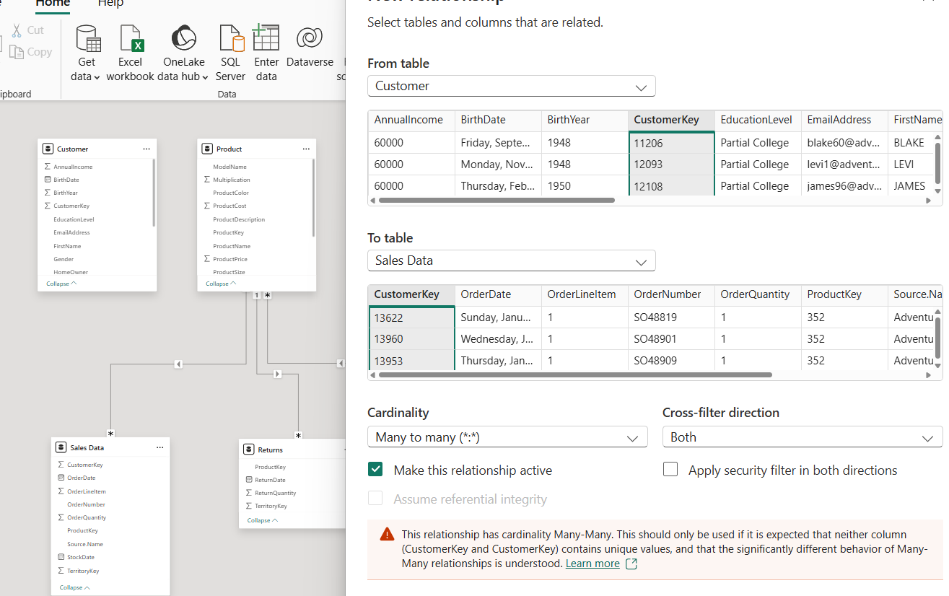Select the SQL Server icon

click(x=230, y=40)
